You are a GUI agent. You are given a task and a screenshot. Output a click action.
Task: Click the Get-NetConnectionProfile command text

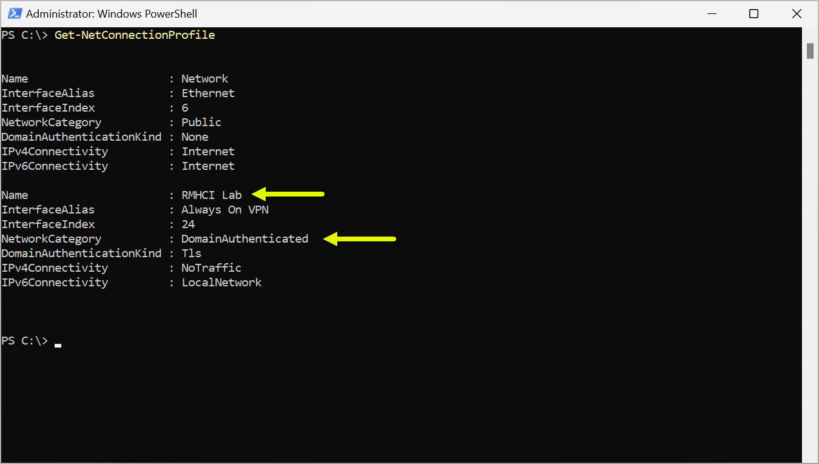tap(135, 35)
